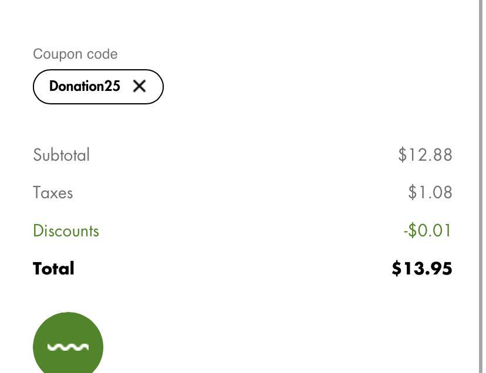Click the vertical scrollbar on the right edge

point(481,186)
